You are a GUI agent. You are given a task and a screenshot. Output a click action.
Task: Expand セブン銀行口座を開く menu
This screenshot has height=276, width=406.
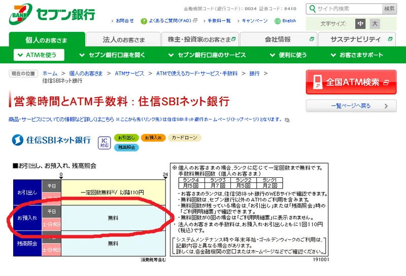coord(112,55)
